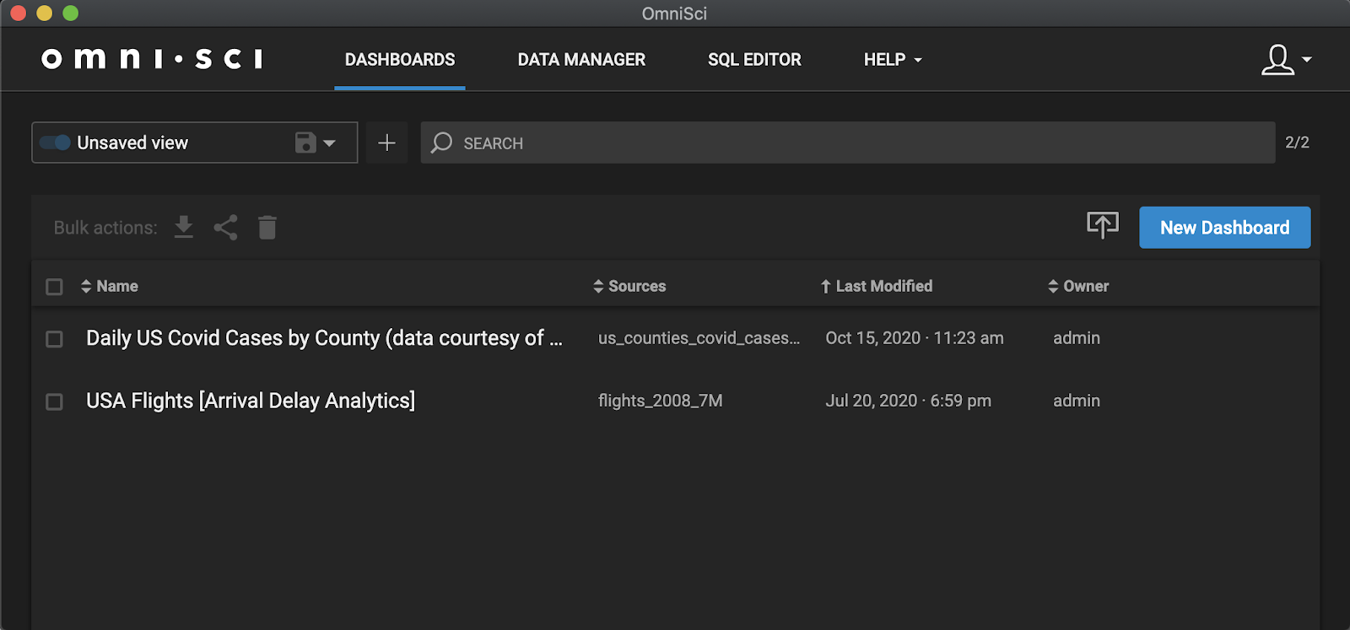1350x630 pixels.
Task: Click the import dashboard upload icon
Action: (1102, 225)
